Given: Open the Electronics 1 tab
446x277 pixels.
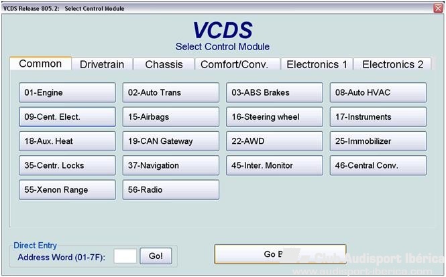Looking at the screenshot, I should pos(317,64).
